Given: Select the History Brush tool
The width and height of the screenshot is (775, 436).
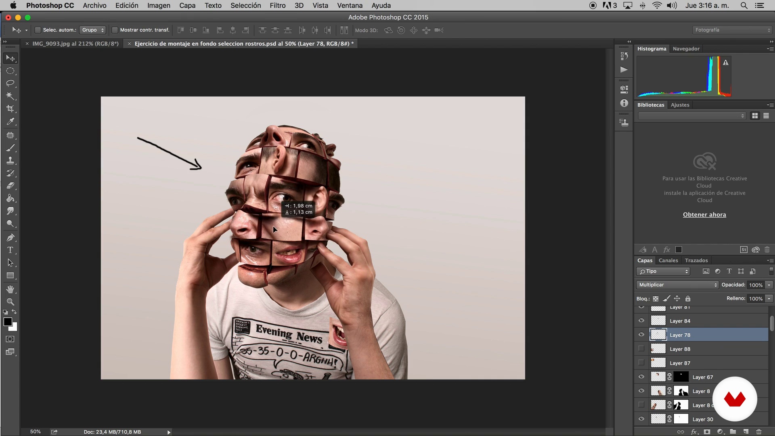Looking at the screenshot, I should click(x=10, y=173).
